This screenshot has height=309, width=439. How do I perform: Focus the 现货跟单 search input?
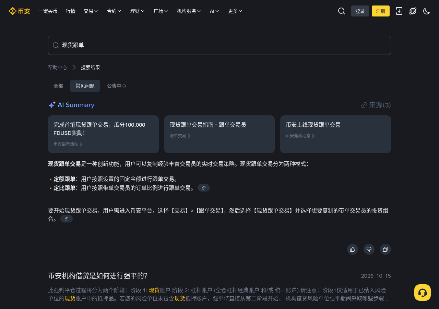pyautogui.click(x=219, y=45)
